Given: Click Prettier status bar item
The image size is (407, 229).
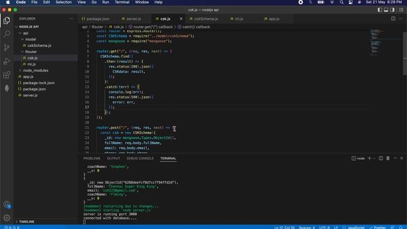Looking at the screenshot, I should [378, 228].
